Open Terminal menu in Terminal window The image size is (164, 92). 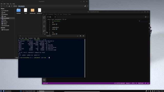[30, 38]
